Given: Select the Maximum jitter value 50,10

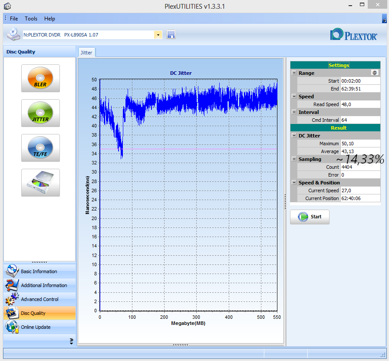Looking at the screenshot, I should [x=360, y=144].
